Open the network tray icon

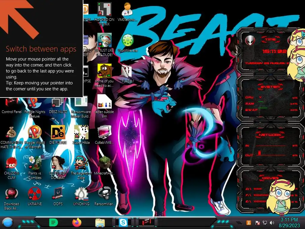click(265, 222)
